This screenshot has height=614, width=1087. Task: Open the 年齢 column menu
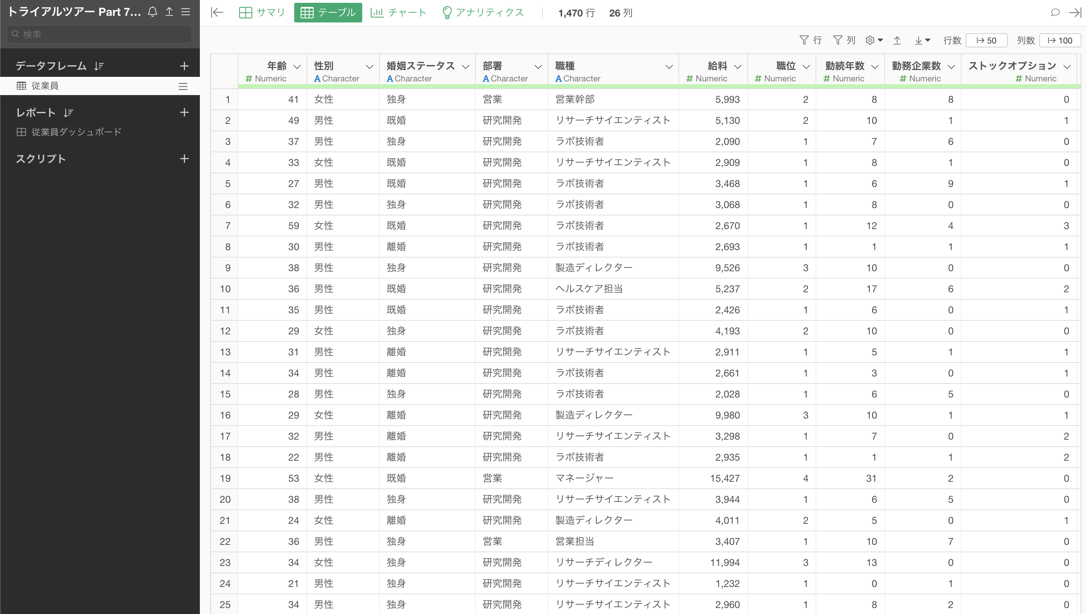297,67
